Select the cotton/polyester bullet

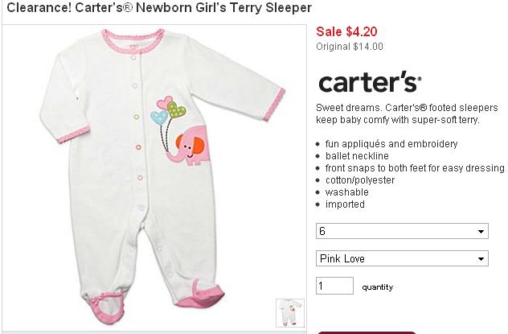coord(360,180)
